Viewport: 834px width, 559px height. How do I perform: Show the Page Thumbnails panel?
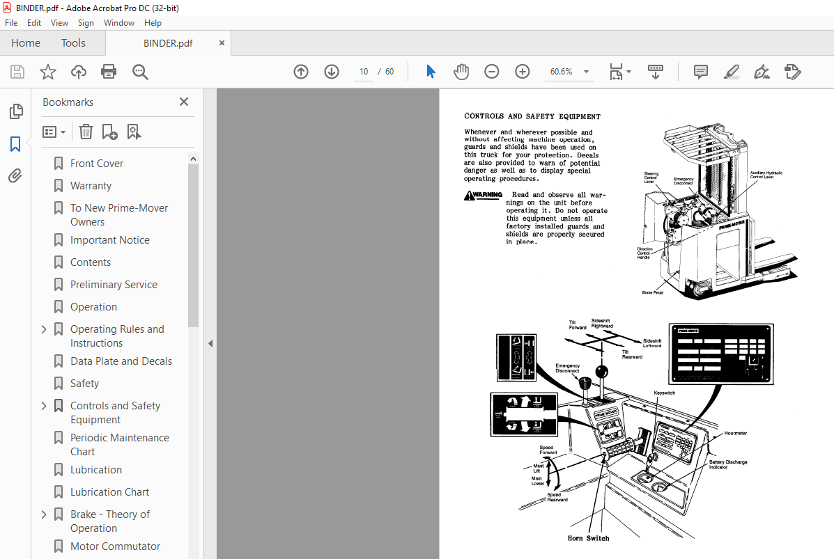[15, 111]
